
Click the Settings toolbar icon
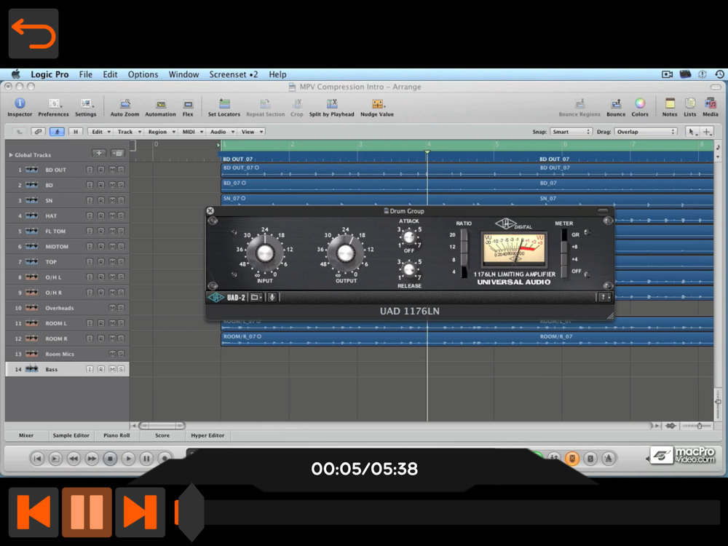click(x=86, y=107)
